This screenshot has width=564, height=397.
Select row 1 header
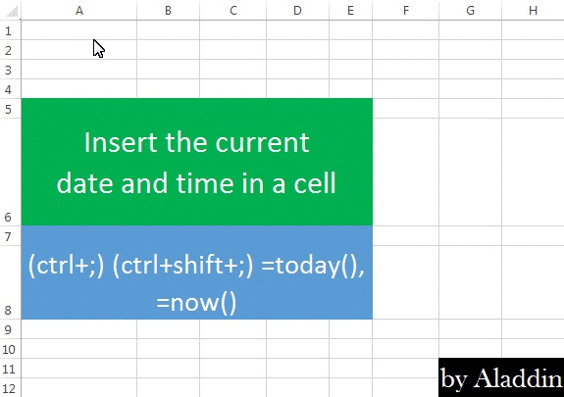point(10,30)
